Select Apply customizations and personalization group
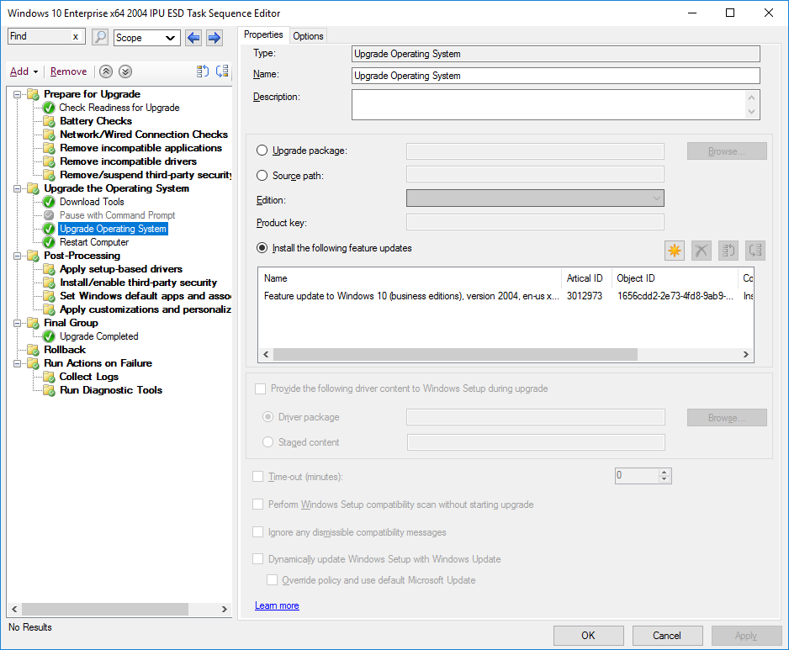The width and height of the screenshot is (789, 650). coord(146,309)
